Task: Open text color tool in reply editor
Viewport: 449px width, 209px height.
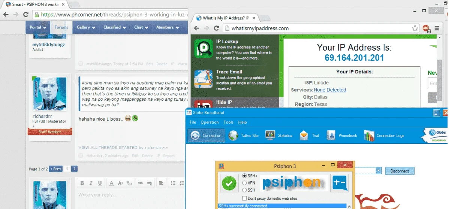Action: coord(112,183)
